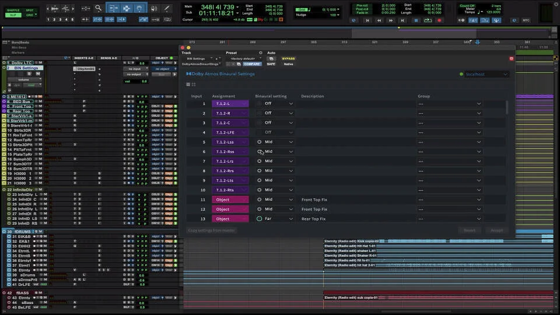Click the loop Play transport button
The image size is (560, 315).
pyautogui.click(x=428, y=20)
